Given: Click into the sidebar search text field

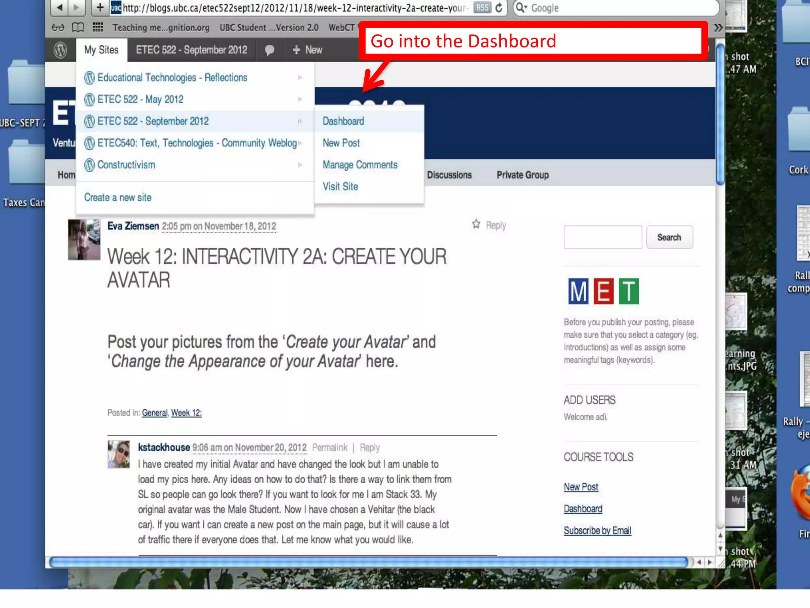Looking at the screenshot, I should coord(603,237).
